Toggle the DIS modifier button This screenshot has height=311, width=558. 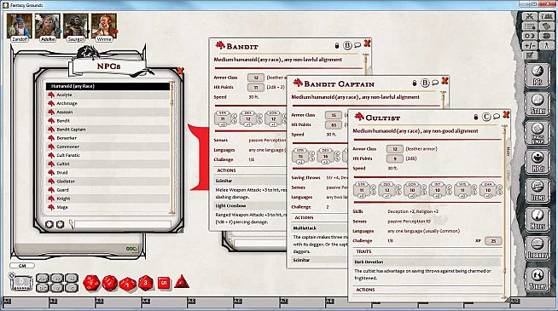coord(43,288)
